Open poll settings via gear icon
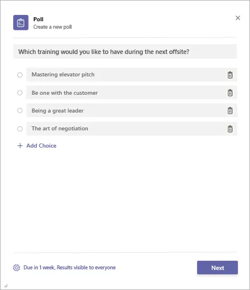250x290 pixels. coord(17,268)
